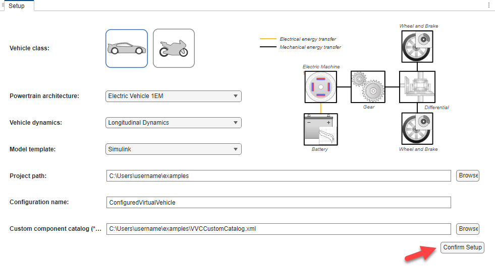Click the top Wheel and Brake icon
The image size is (495, 268).
pos(417,45)
